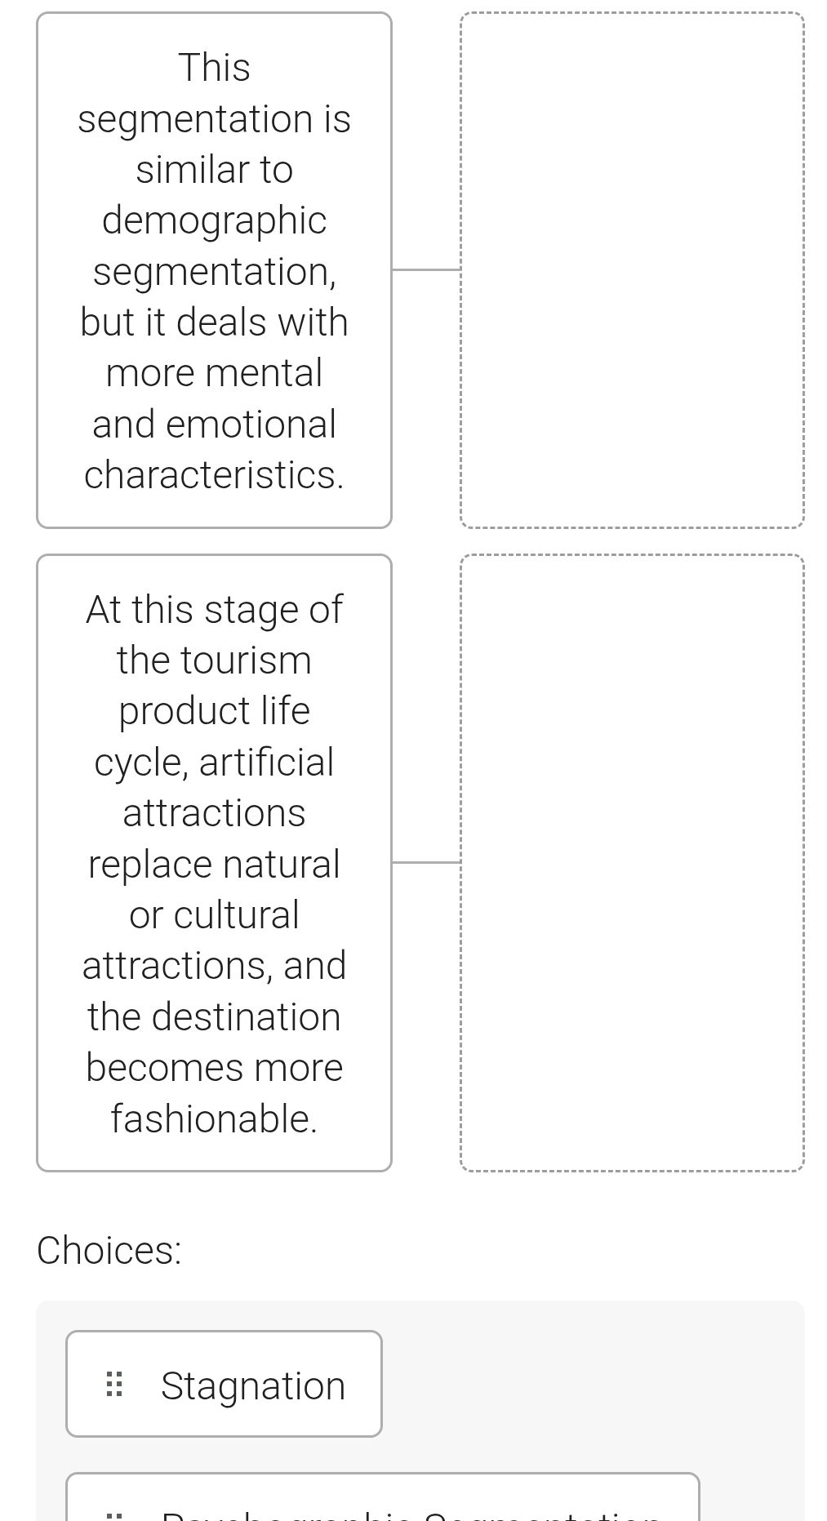The width and height of the screenshot is (827, 1521).
Task: Click the word "characteristics." in the first card
Action: [214, 474]
